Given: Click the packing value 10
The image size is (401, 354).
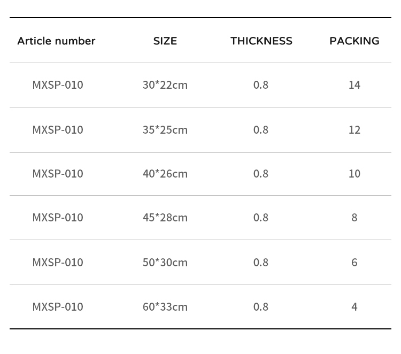Looking at the screenshot, I should point(354,174).
